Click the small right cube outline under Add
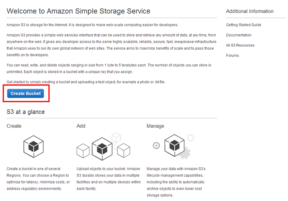The height and width of the screenshot is (201, 288). (123, 151)
